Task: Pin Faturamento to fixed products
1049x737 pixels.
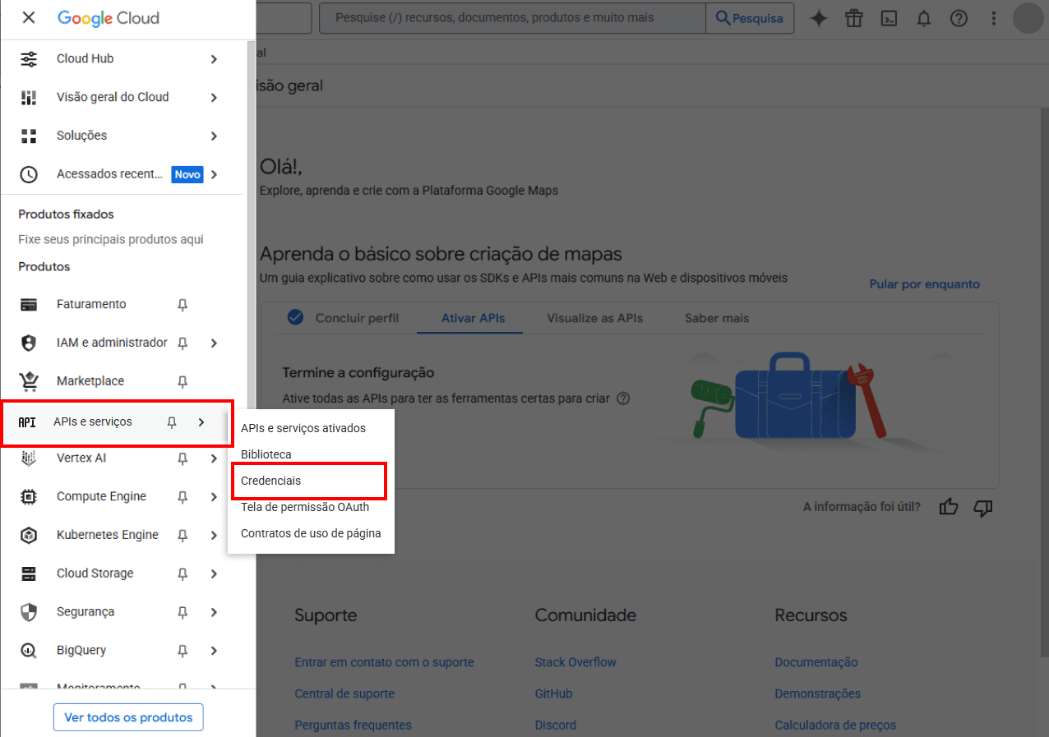Action: tap(183, 305)
